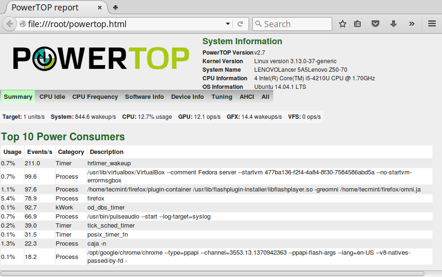Image resolution: width=442 pixels, height=277 pixels.
Task: Click the search magnifier icon
Action: click(x=258, y=24)
